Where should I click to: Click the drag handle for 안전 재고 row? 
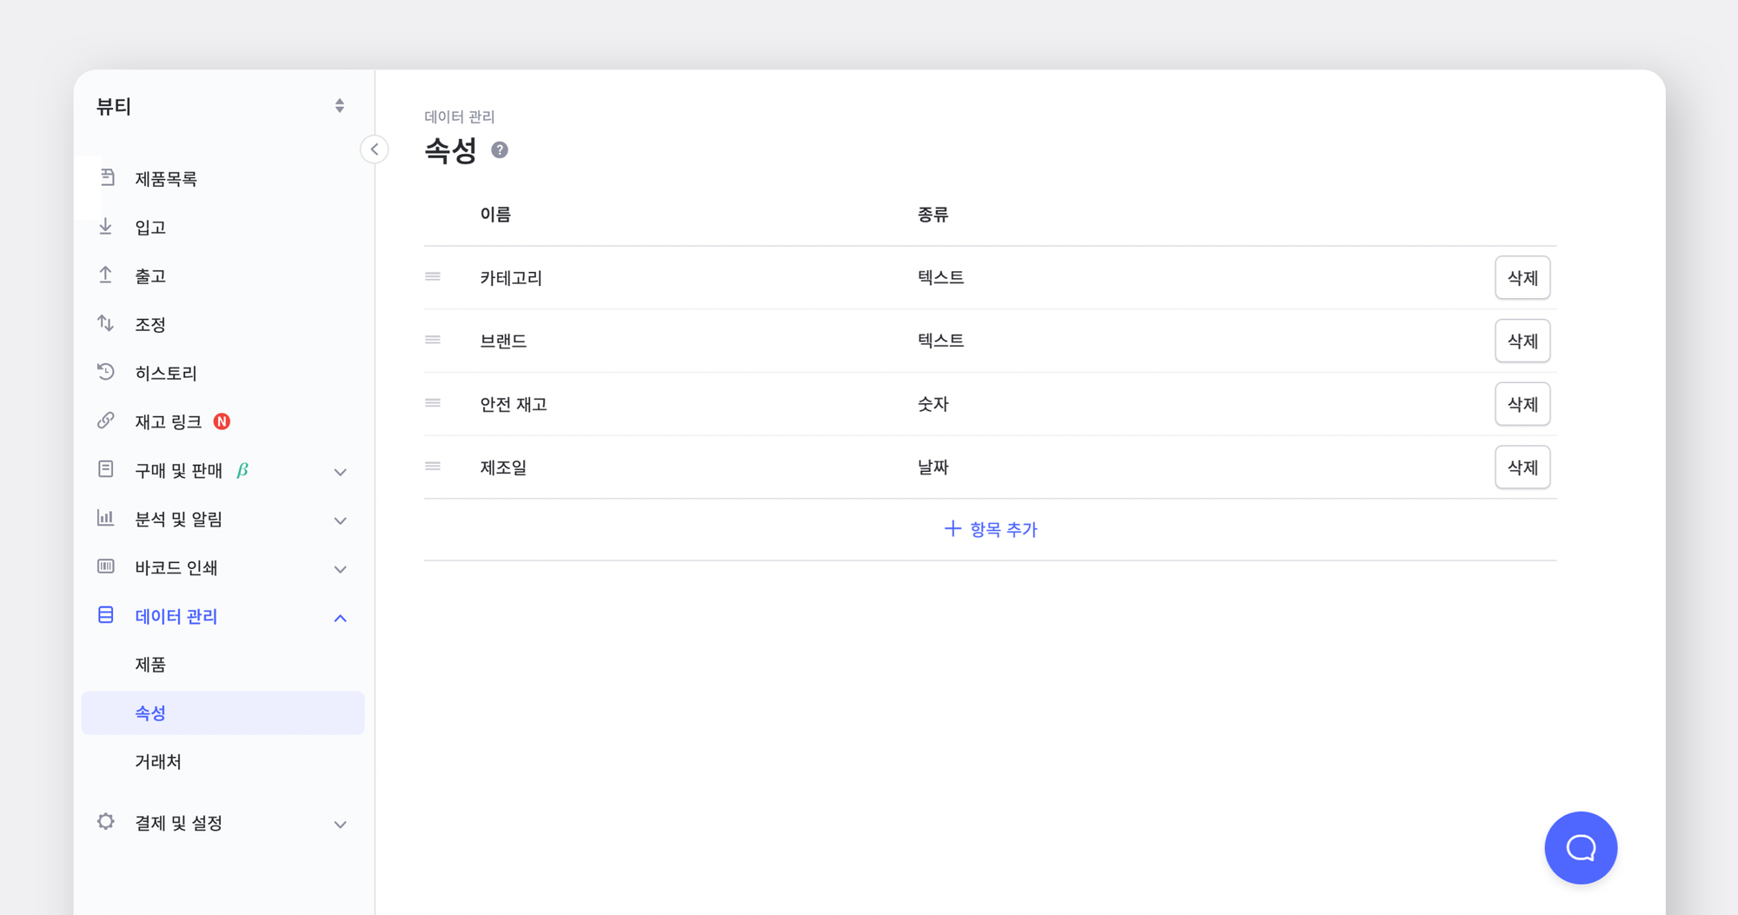click(x=433, y=403)
